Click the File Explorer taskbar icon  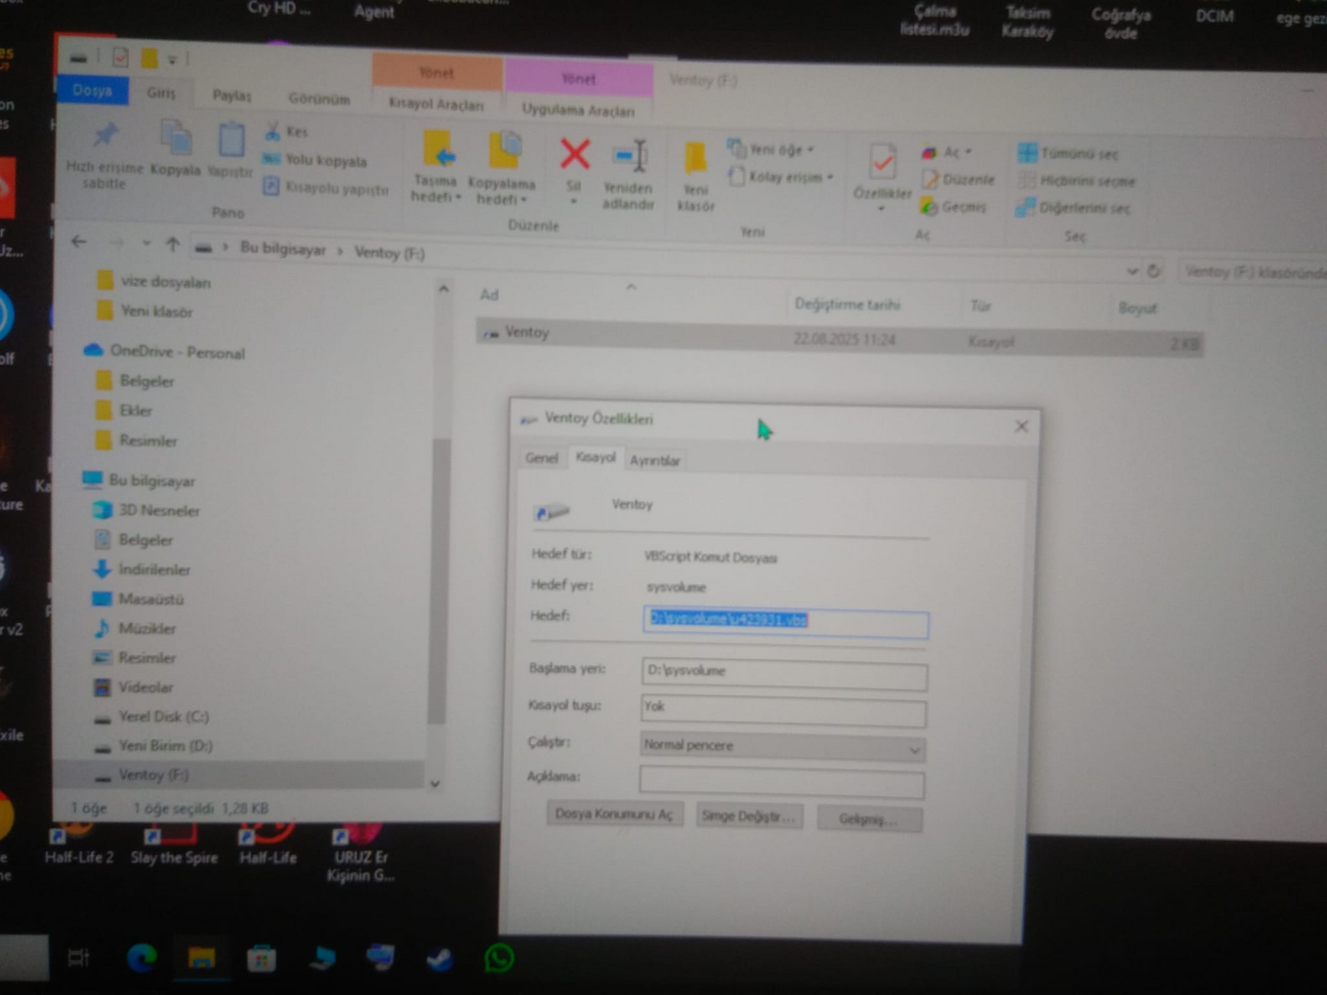201,958
